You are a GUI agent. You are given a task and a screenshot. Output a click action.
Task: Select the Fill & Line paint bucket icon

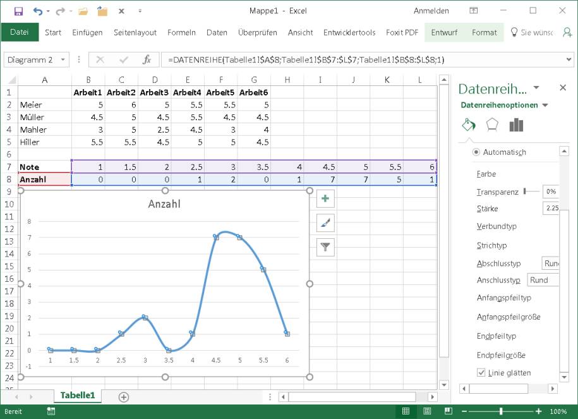469,125
